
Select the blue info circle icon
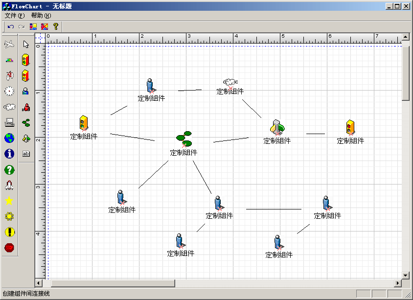(x=9, y=154)
